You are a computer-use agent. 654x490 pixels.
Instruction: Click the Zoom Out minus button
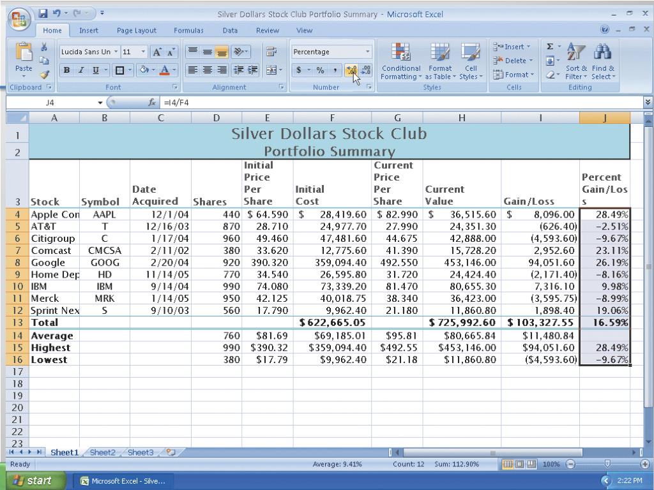[x=570, y=464]
